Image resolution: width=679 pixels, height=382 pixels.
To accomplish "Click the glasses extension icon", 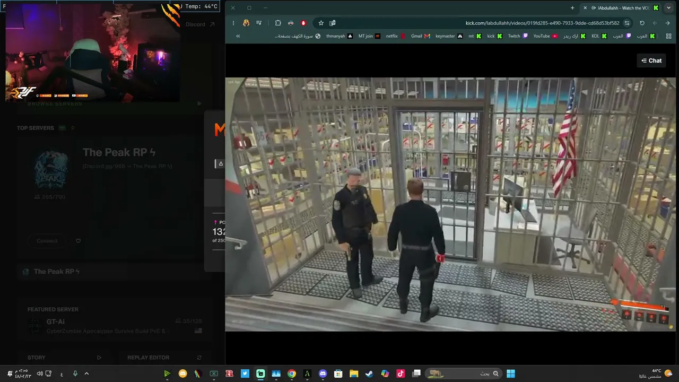I will [x=291, y=23].
